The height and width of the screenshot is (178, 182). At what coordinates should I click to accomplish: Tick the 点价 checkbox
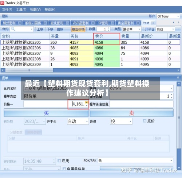[145, 121]
